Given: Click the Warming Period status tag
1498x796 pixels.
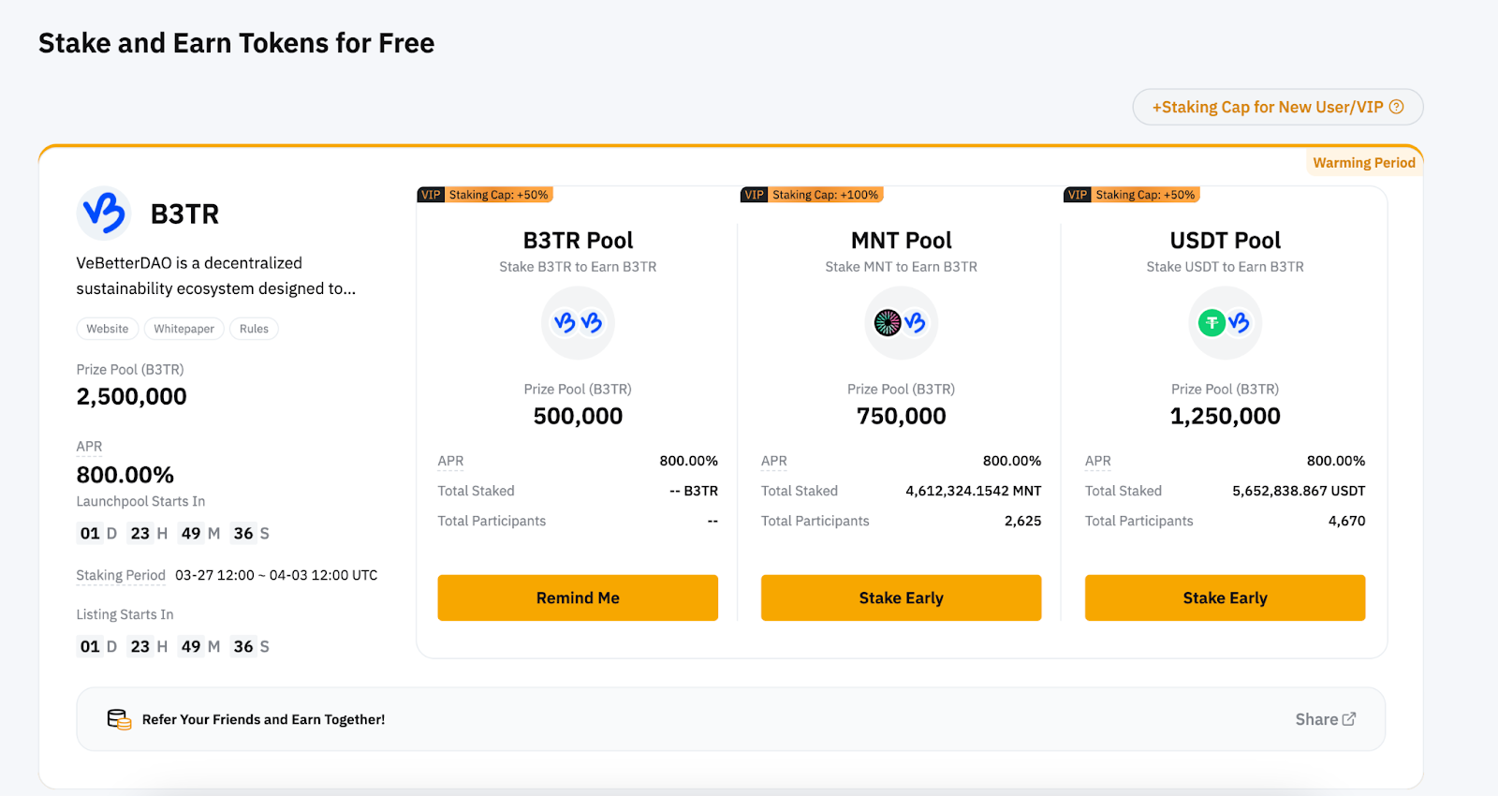Looking at the screenshot, I should point(1364,163).
